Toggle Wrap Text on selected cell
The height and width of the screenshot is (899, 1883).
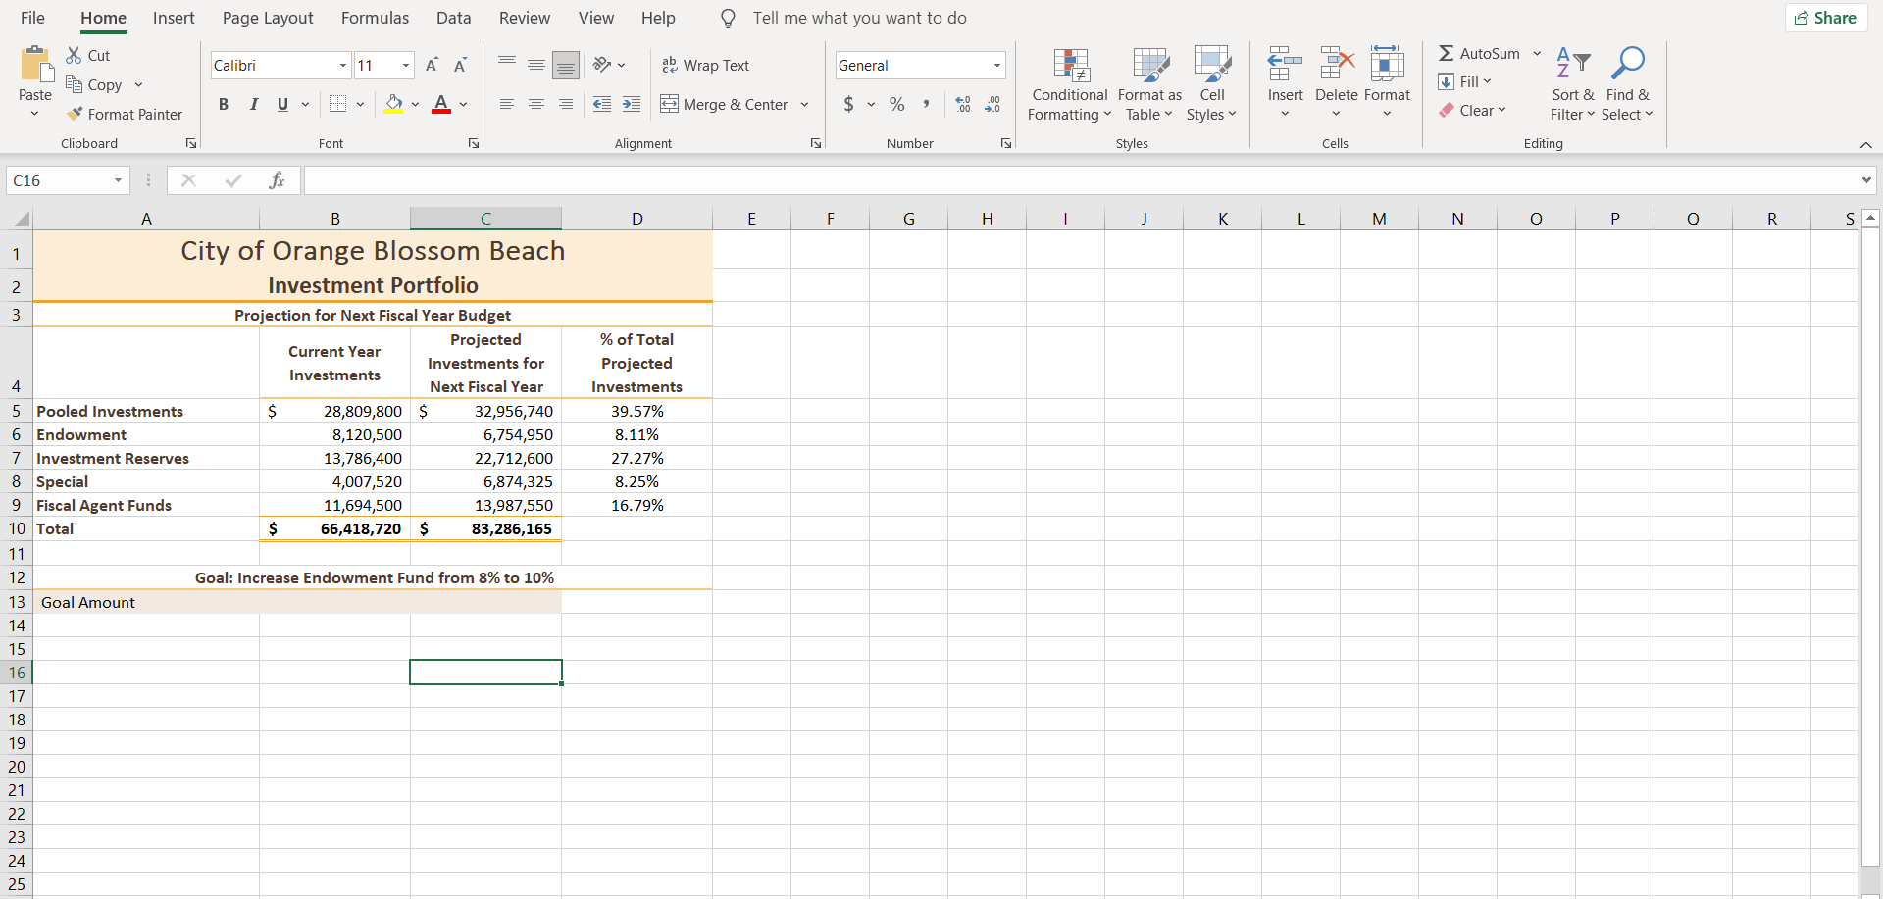706,66
